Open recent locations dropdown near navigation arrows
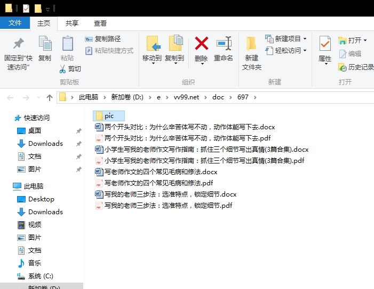Image resolution: width=374 pixels, height=289 pixels. [x=38, y=97]
